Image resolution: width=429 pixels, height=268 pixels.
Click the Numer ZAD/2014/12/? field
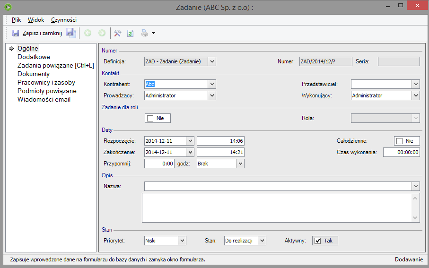(x=325, y=61)
